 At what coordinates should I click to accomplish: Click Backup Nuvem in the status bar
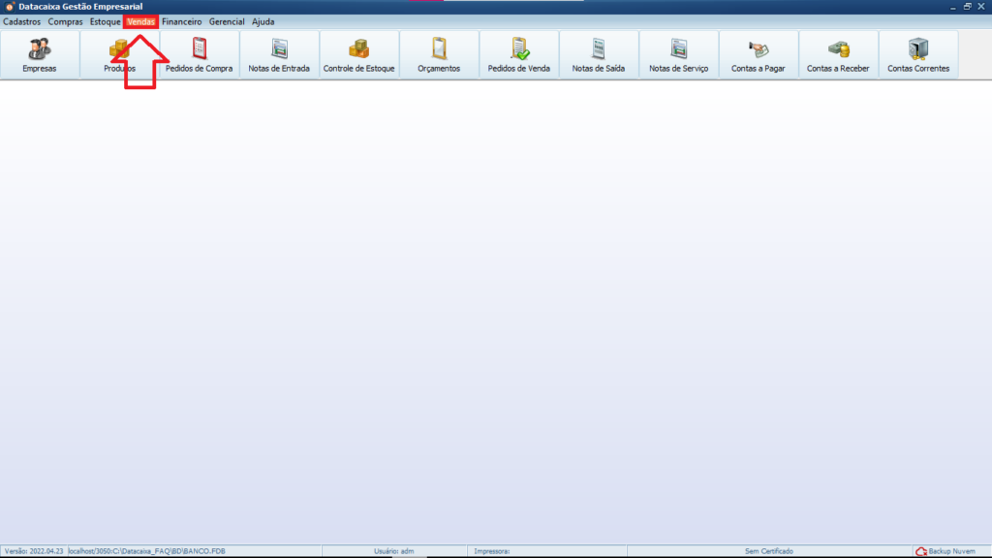(x=945, y=551)
